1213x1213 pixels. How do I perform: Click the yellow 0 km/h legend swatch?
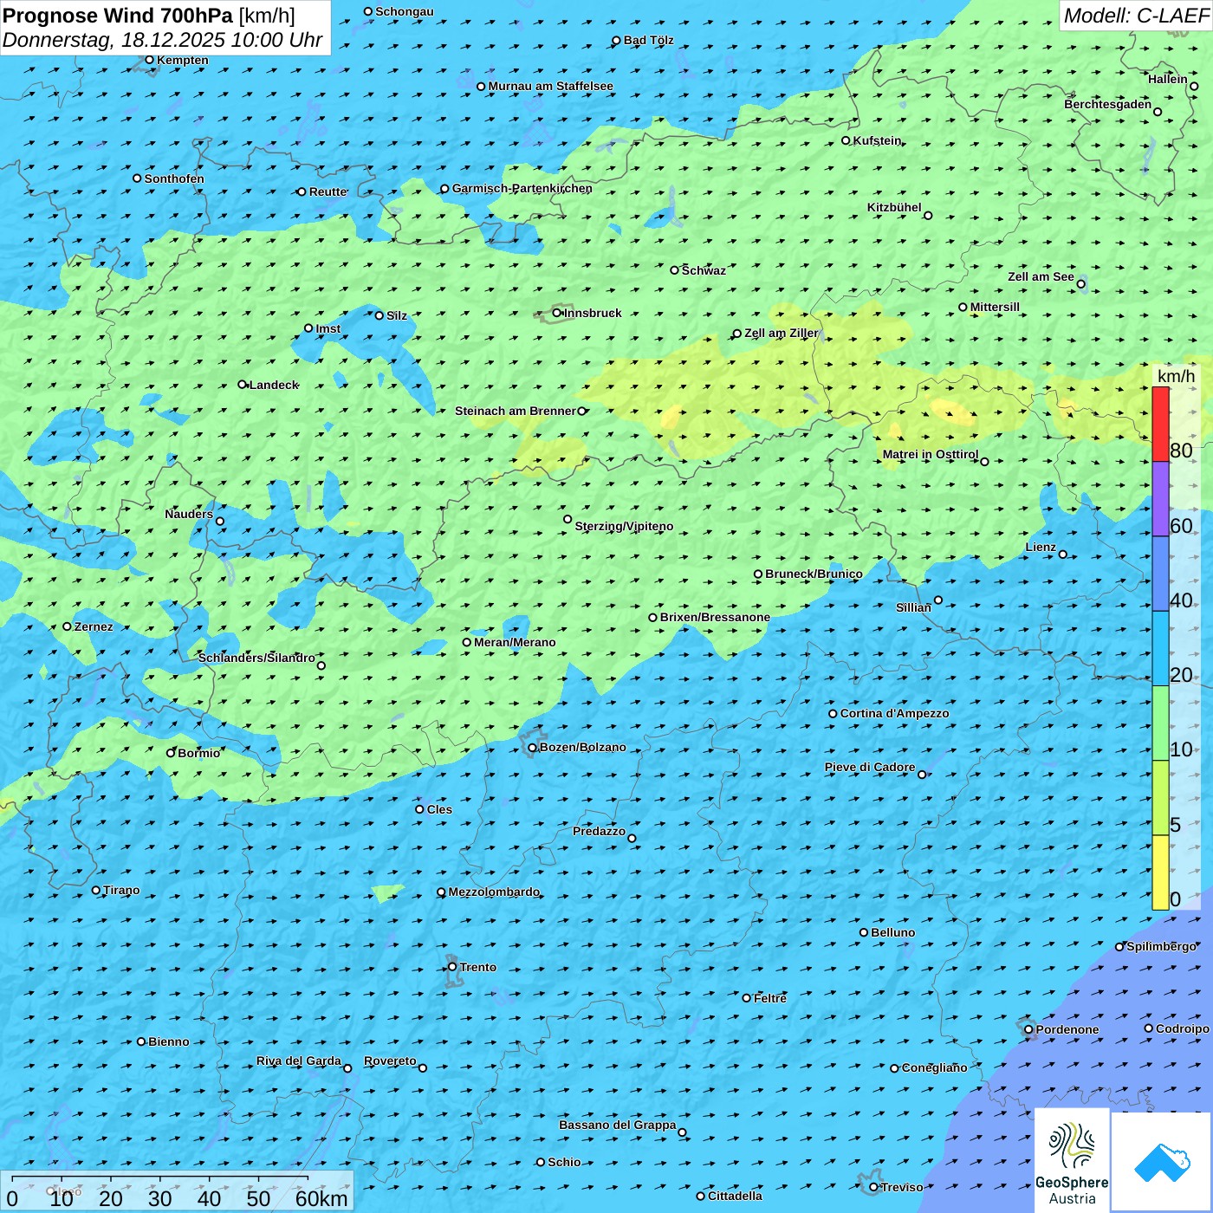(1160, 872)
